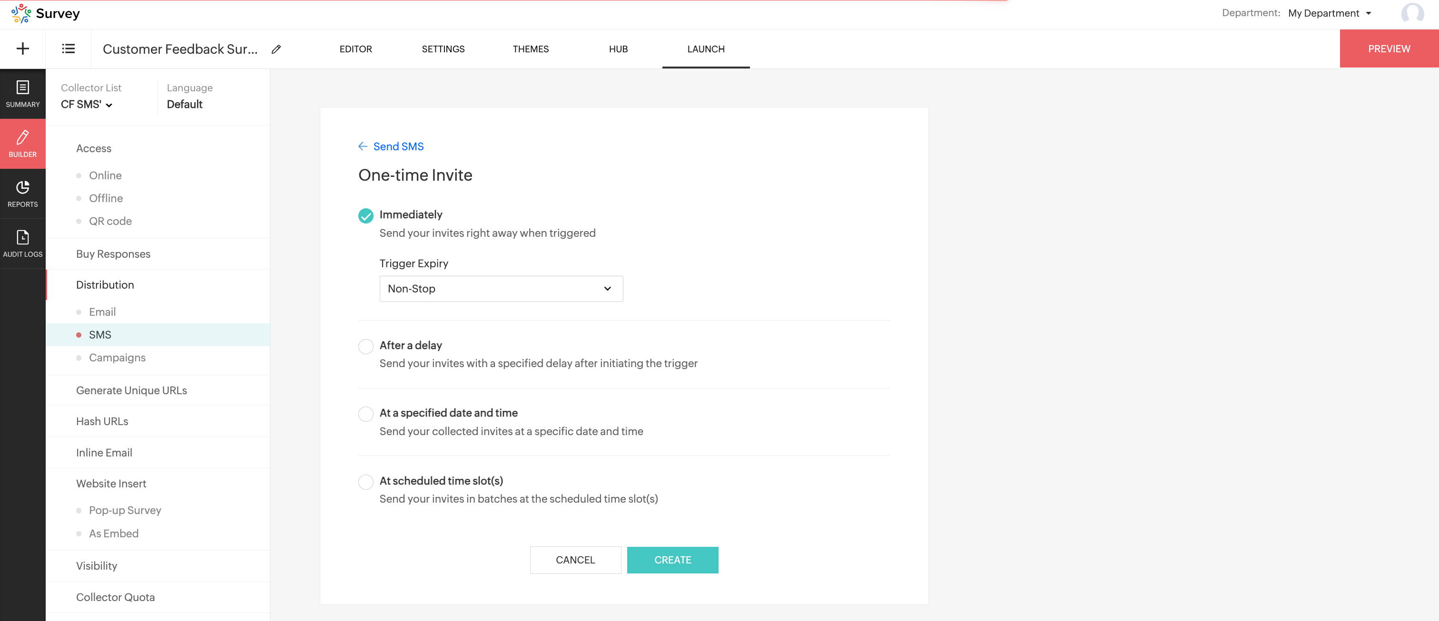The width and height of the screenshot is (1439, 621).
Task: Open the survey list menu icon
Action: point(68,49)
